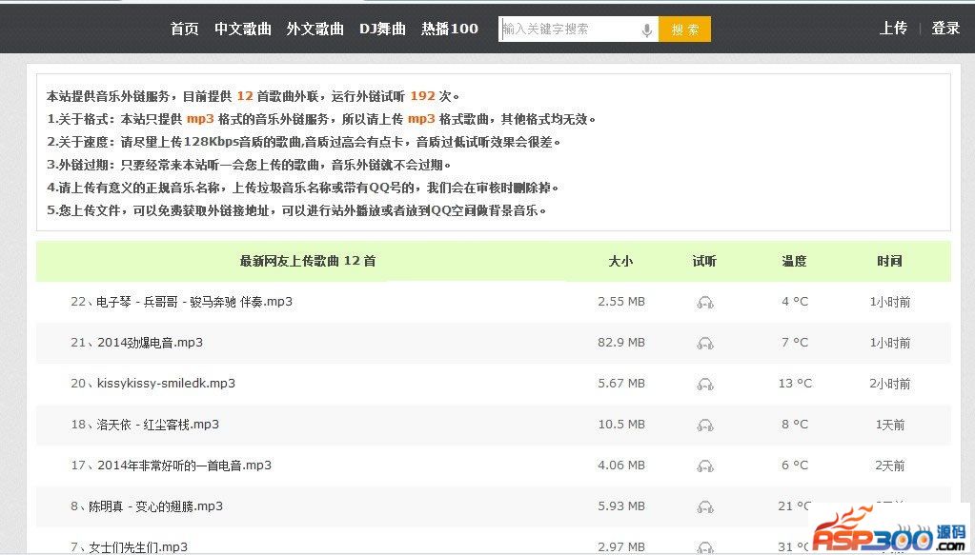The image size is (975, 555).
Task: Open the 中文歌曲 section
Action: pos(243,29)
